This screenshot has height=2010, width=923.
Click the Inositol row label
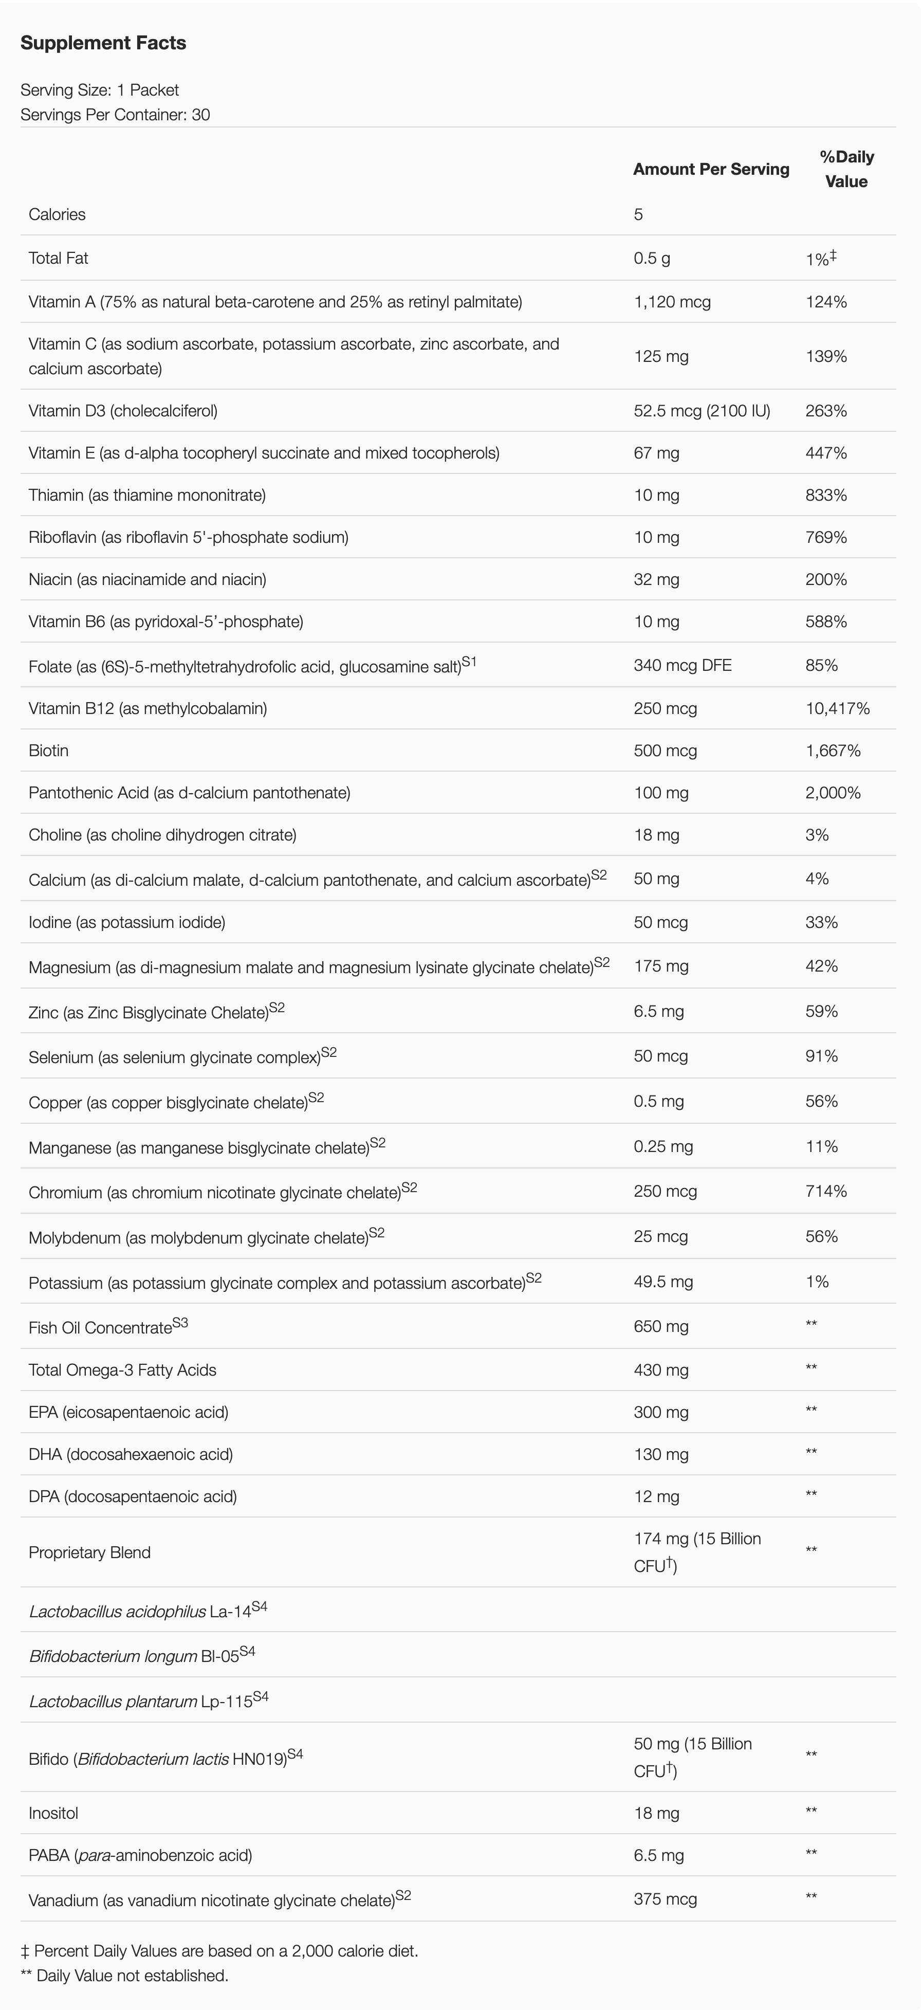[x=53, y=1814]
